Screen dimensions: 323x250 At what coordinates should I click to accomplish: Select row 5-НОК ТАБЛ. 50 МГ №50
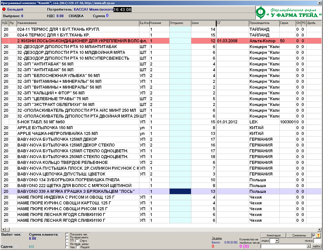pyautogui.click(x=161, y=122)
